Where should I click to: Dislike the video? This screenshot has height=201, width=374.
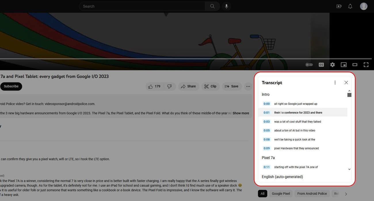tap(169, 86)
